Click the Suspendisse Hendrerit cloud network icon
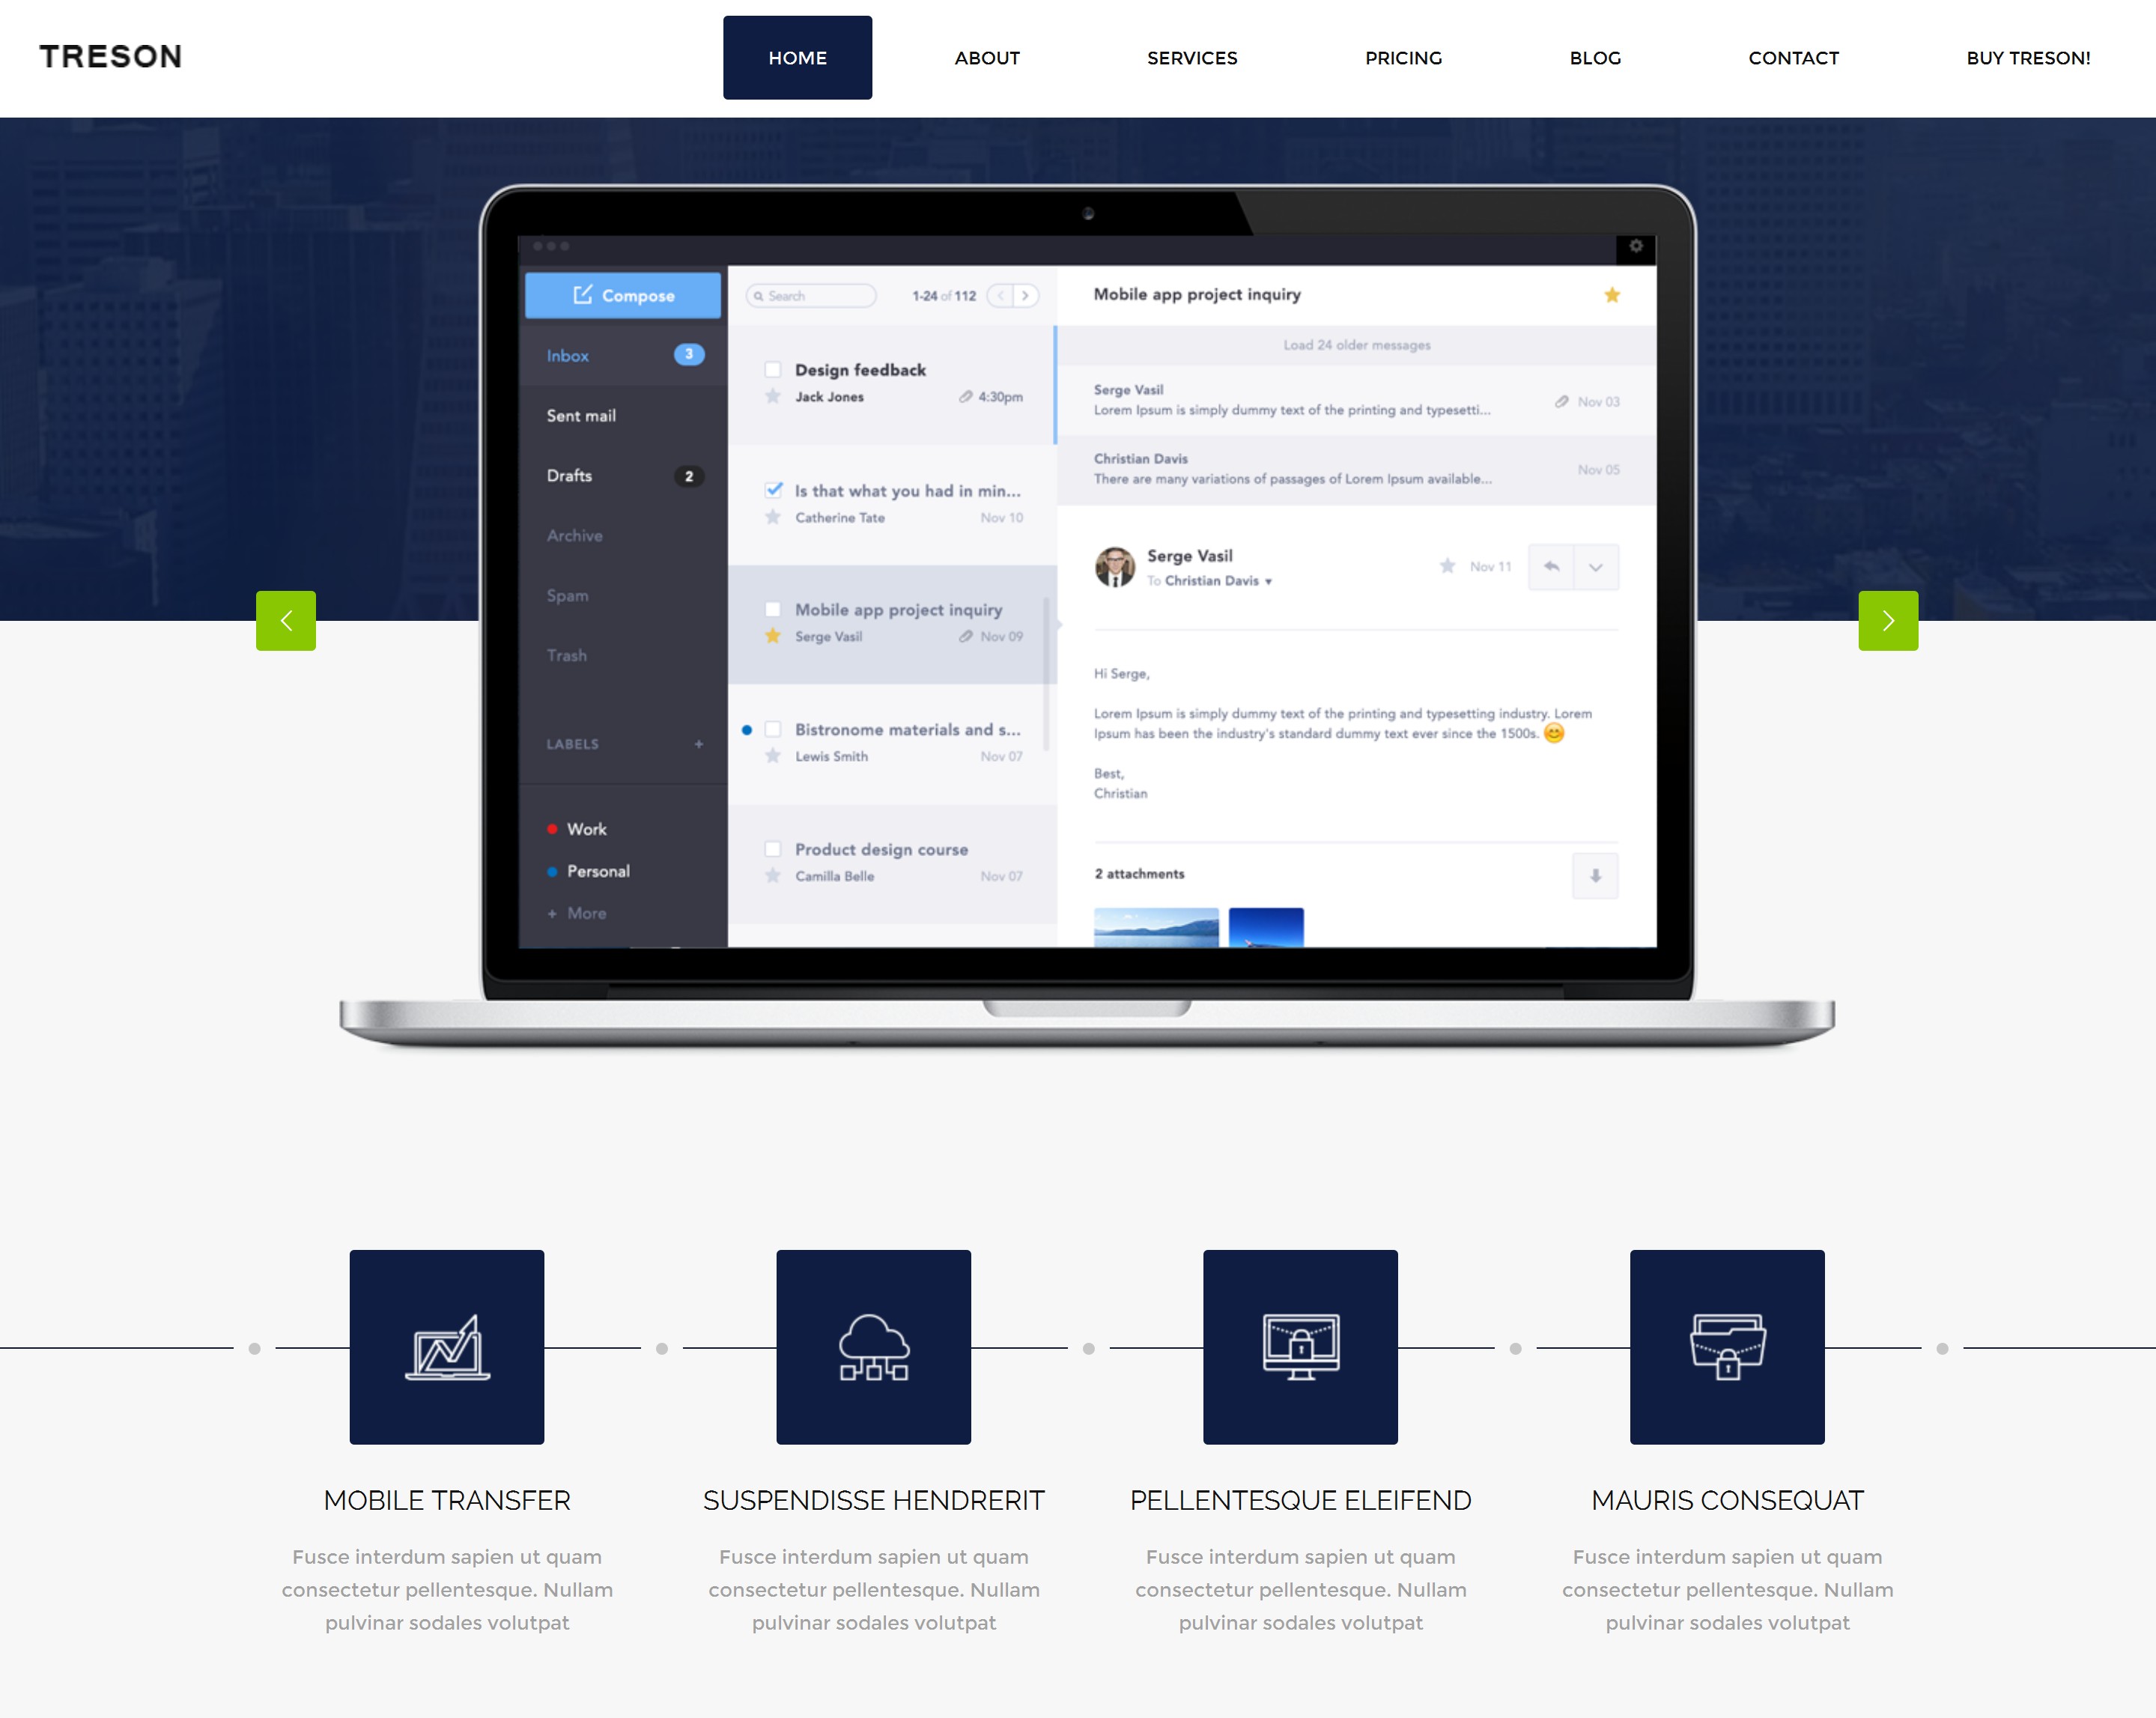2156x1718 pixels. pos(873,1347)
